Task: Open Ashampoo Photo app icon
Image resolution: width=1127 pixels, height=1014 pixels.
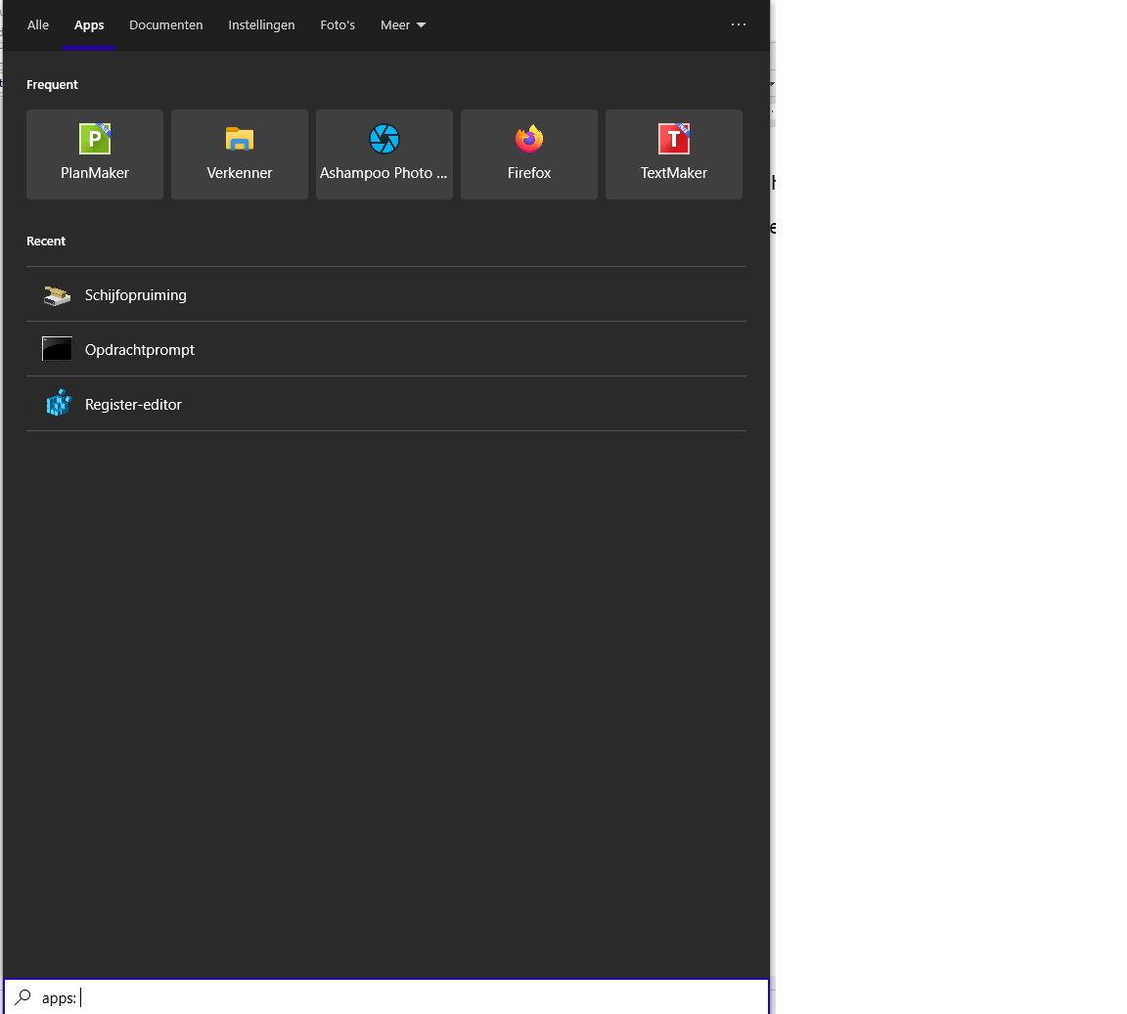Action: pos(384,139)
